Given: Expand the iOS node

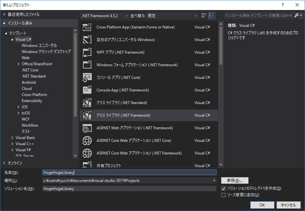Looking at the screenshot, I should (x=18, y=107).
